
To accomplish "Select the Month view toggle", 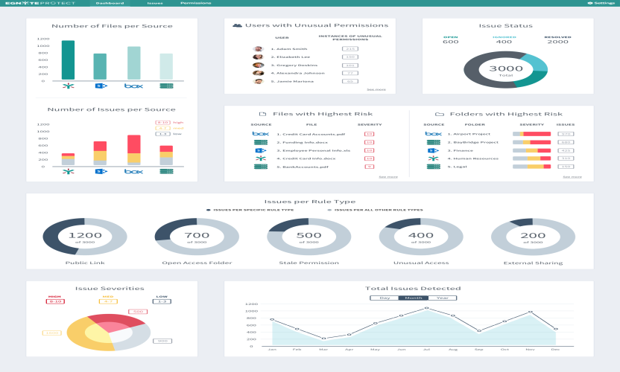I will (413, 298).
